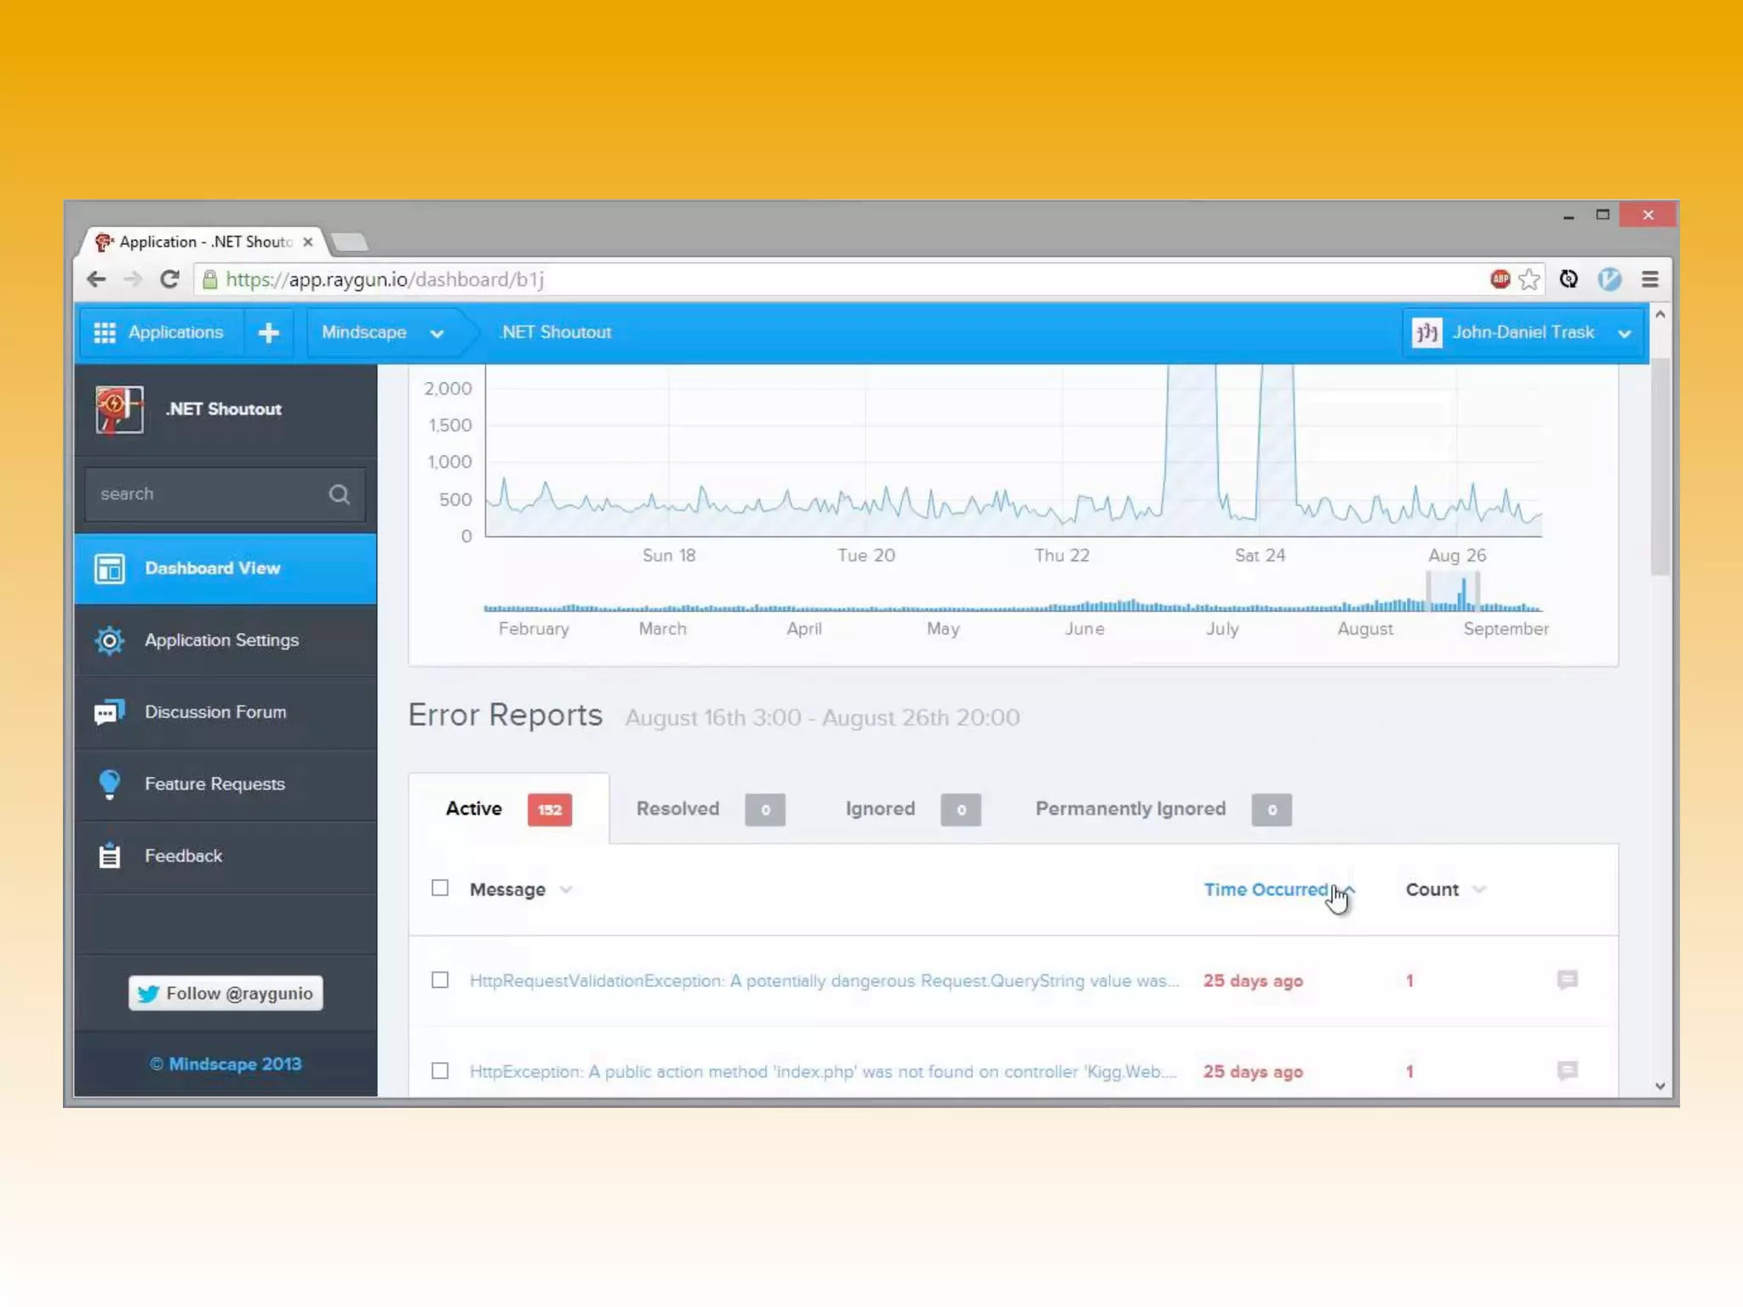Expand the Mindscape organization dropdown
Screen dimensions: 1743x1307
(x=437, y=334)
